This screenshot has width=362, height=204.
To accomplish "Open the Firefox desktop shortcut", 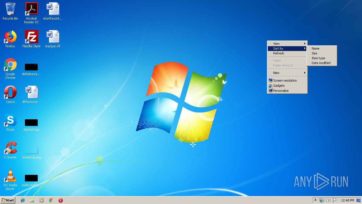I will pyautogui.click(x=10, y=39).
